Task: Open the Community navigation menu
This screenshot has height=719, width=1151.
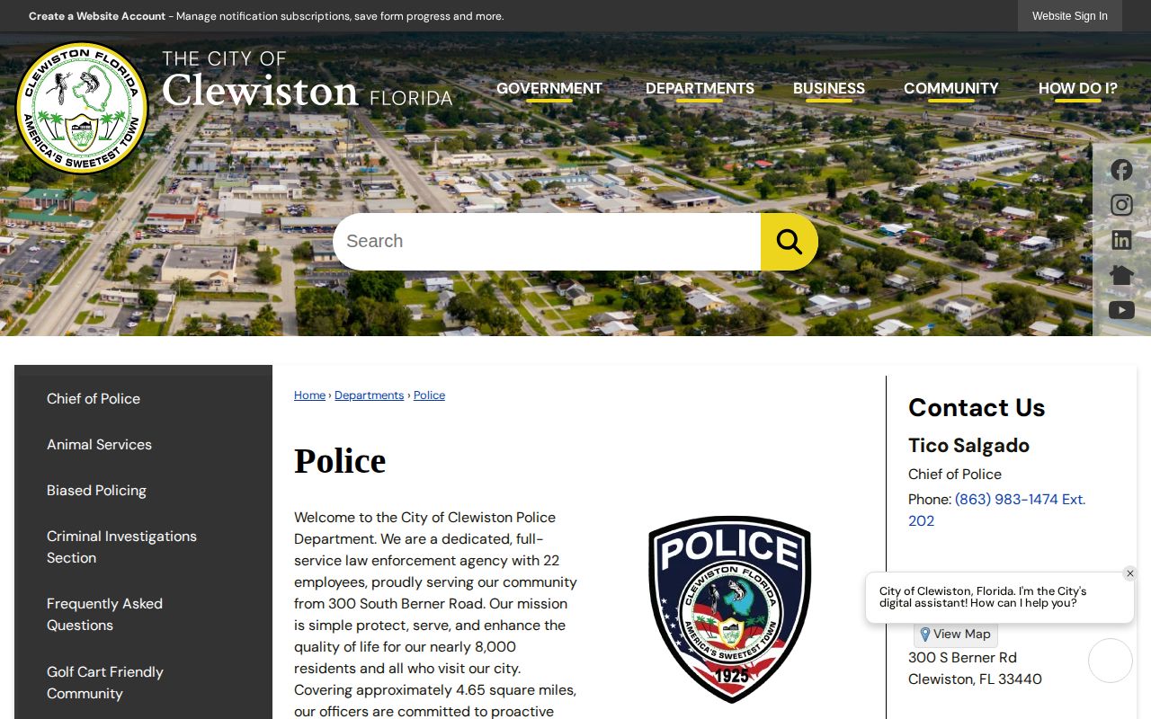Action: pyautogui.click(x=951, y=88)
